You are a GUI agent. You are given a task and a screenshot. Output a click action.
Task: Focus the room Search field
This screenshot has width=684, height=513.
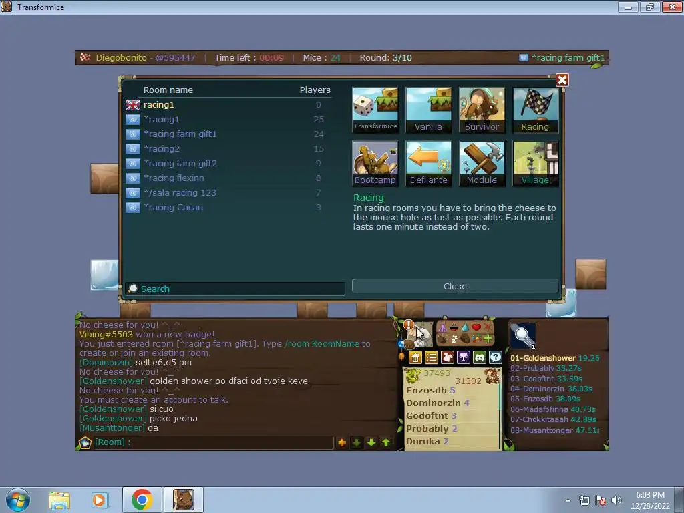(235, 289)
